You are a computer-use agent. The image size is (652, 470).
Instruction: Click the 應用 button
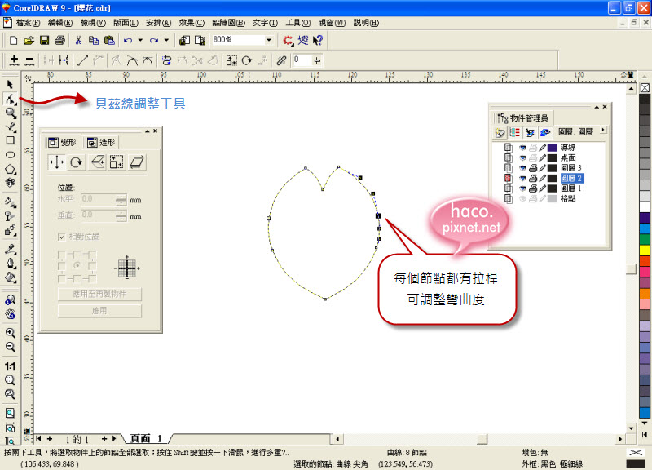[99, 311]
